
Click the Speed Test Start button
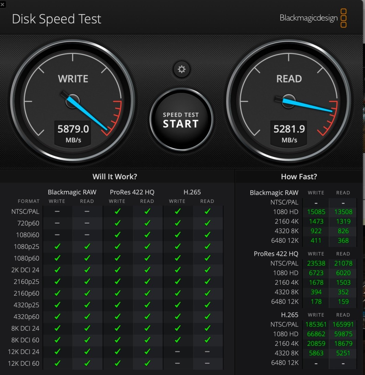[x=181, y=120]
